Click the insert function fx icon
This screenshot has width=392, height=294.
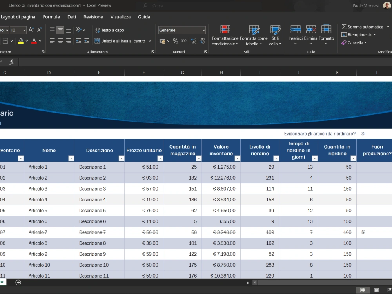coord(11,62)
